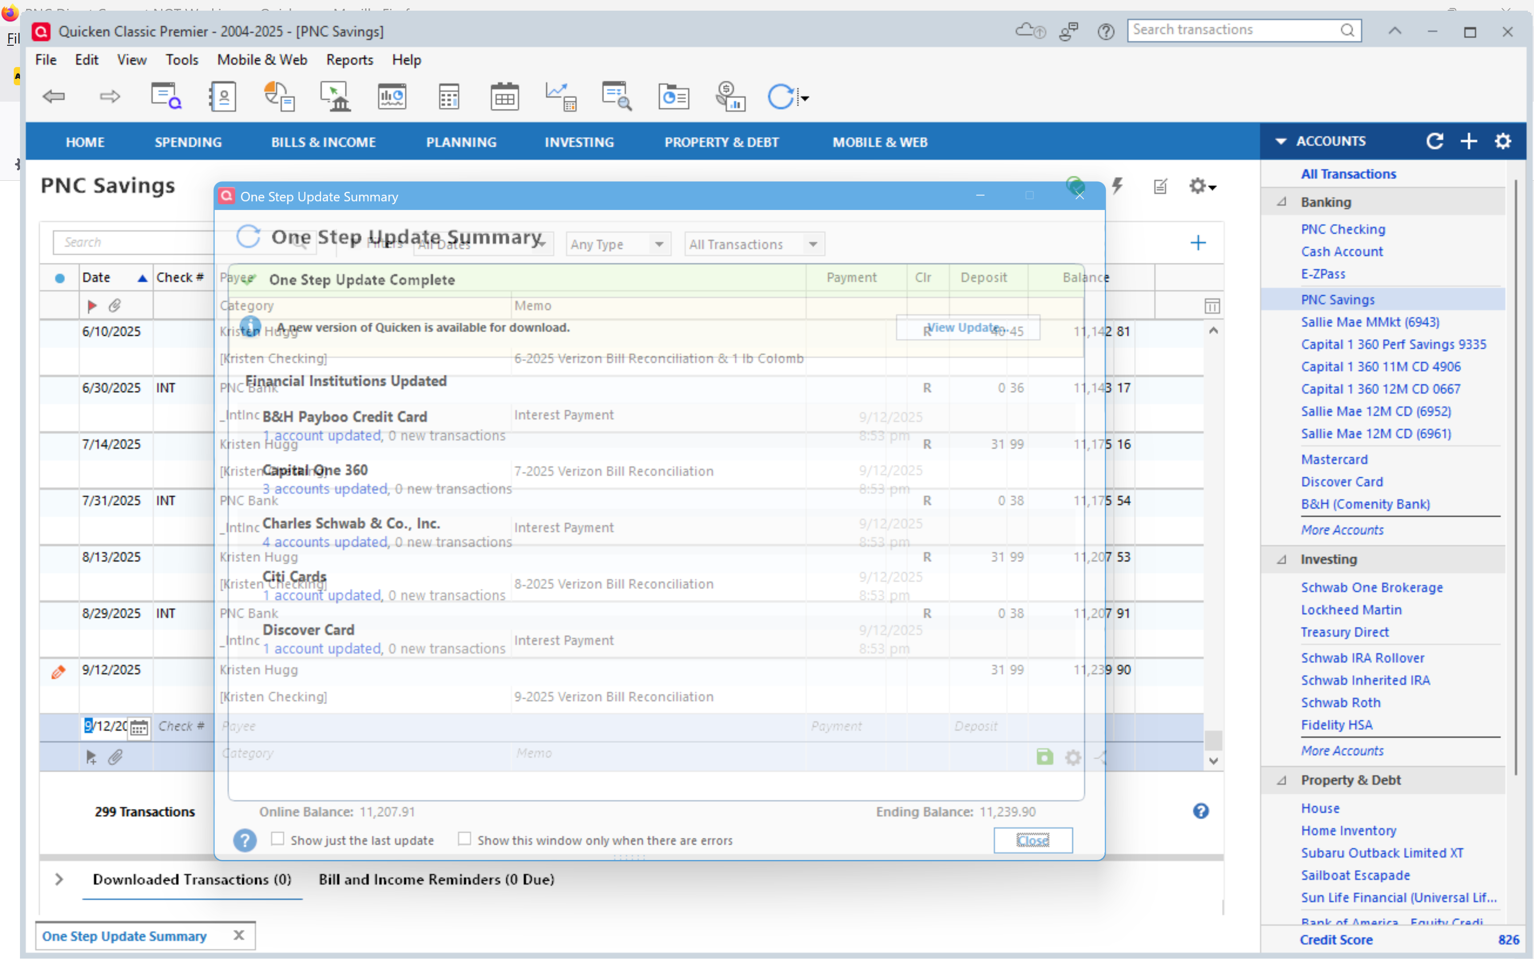Image resolution: width=1534 pixels, height=959 pixels.
Task: Enable Show just the last update
Action: 278,839
